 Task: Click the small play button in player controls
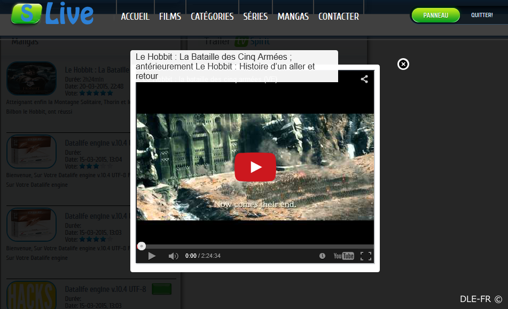(152, 256)
